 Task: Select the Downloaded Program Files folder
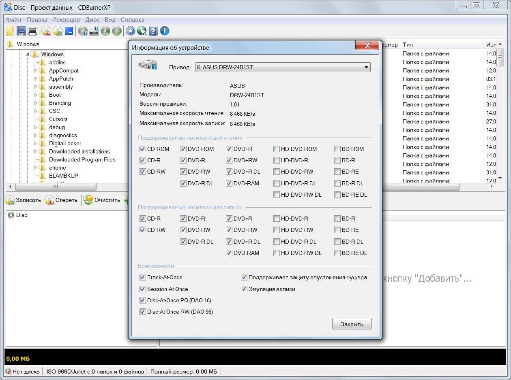pyautogui.click(x=82, y=159)
